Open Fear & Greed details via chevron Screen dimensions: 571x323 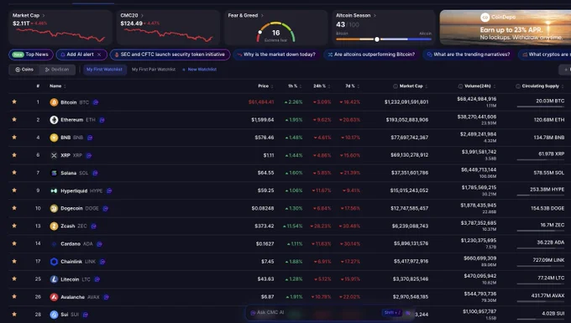point(262,15)
